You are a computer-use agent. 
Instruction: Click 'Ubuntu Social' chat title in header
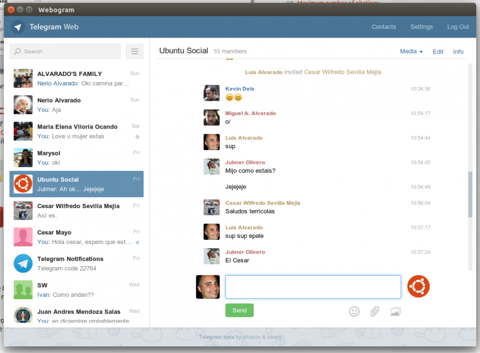184,51
